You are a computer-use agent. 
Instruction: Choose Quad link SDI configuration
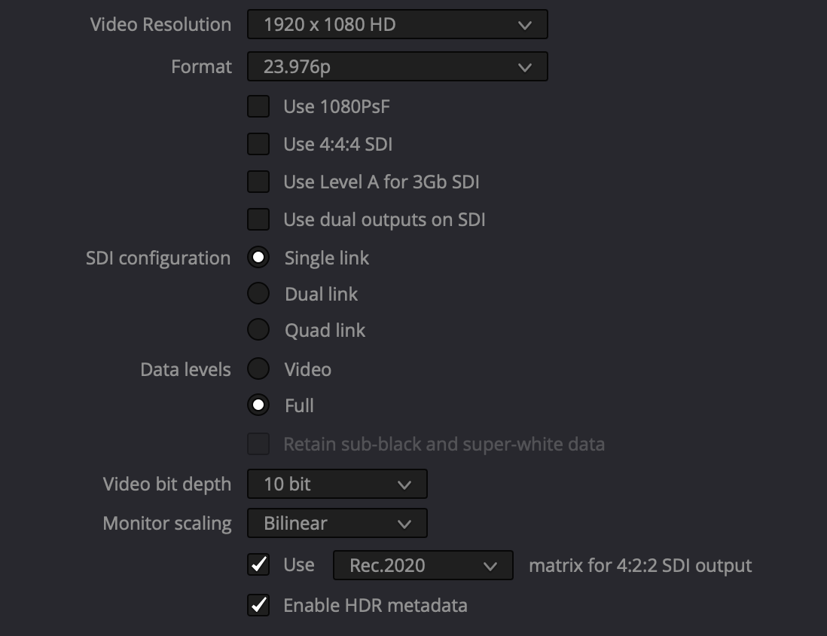pos(258,330)
